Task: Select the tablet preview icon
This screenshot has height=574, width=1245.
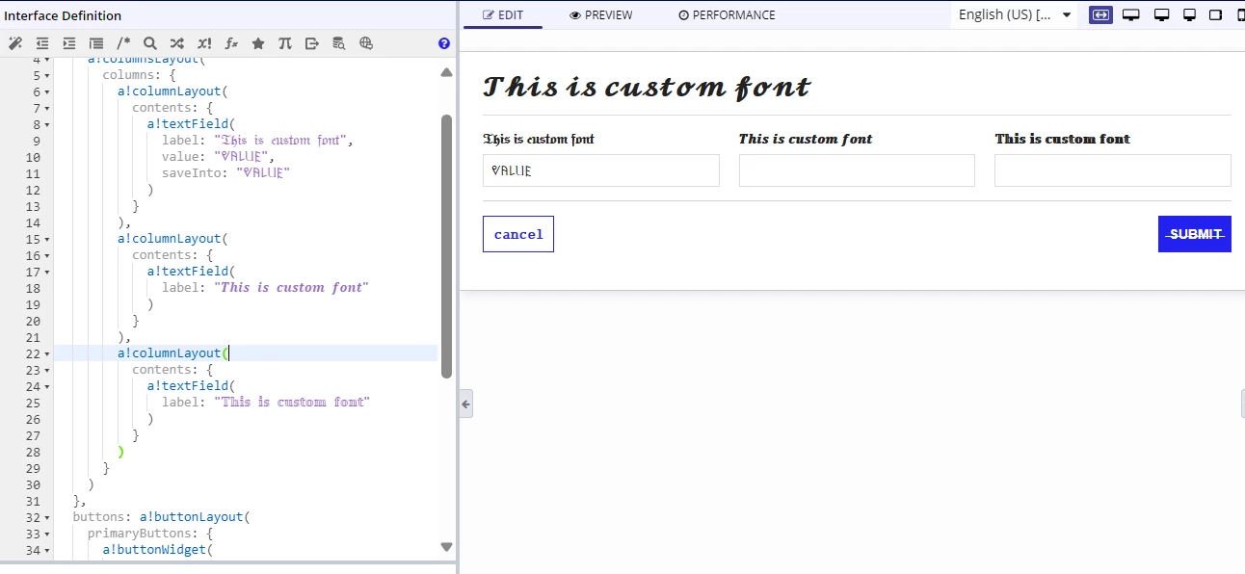Action: coord(1216,14)
